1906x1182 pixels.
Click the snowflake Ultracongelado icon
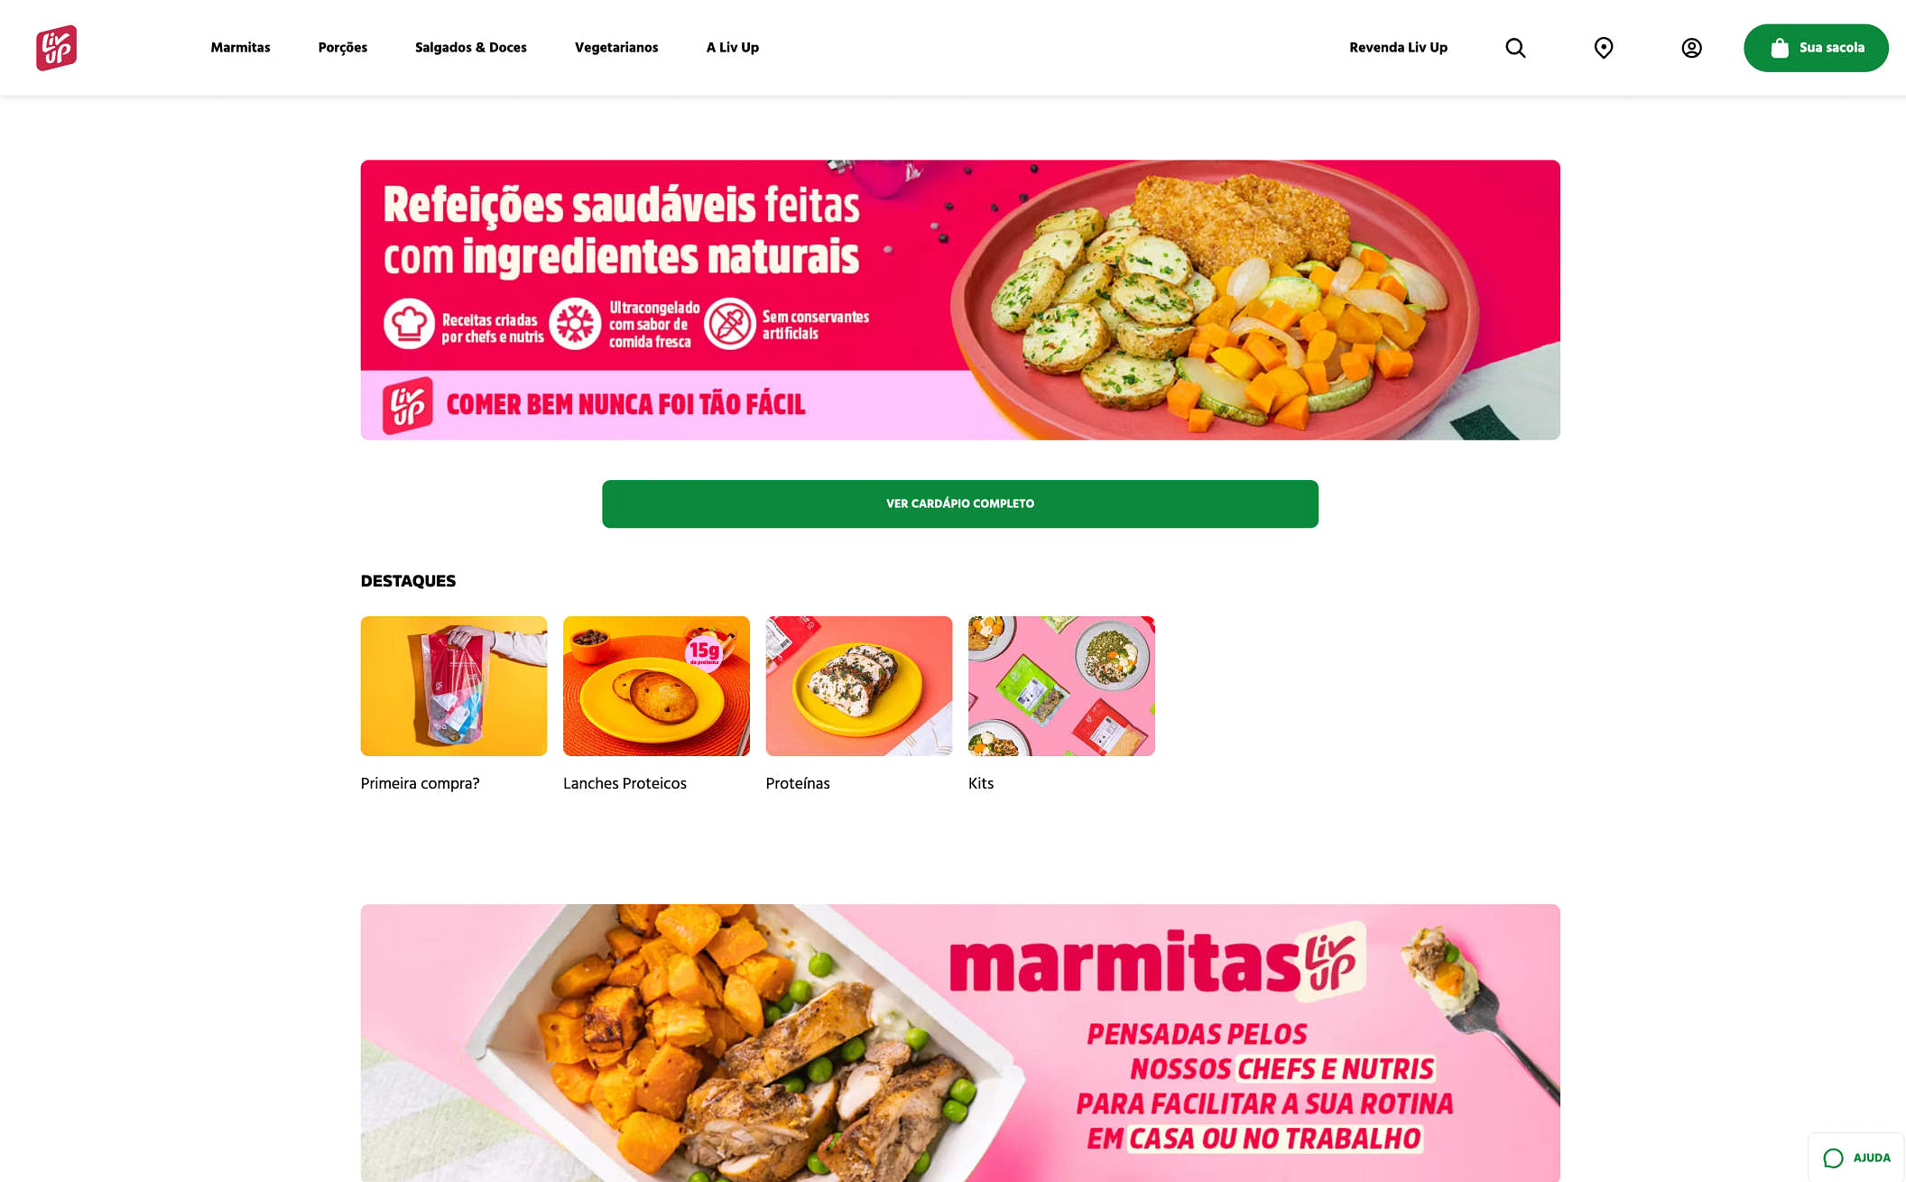575,324
